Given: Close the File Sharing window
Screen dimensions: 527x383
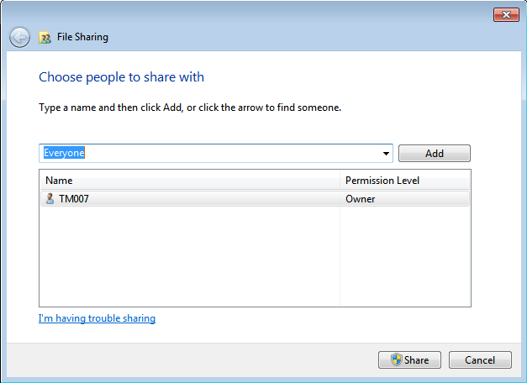Looking at the screenshot, I should (x=504, y=14).
